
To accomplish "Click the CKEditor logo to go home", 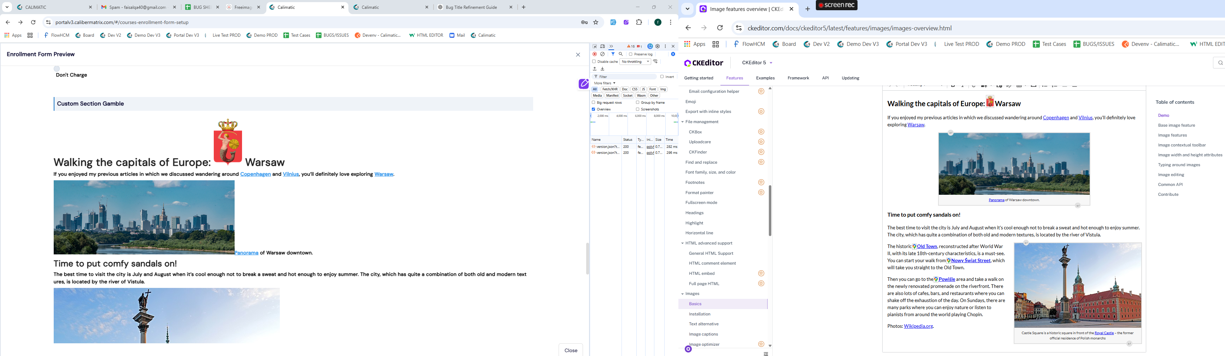I will pos(704,63).
